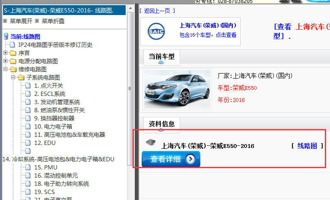The height and width of the screenshot is (200, 330).
Task: Expand the 序言 tree node
Action: click(x=6, y=53)
